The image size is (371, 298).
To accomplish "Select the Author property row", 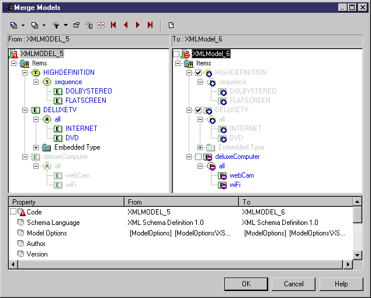I will [x=181, y=244].
